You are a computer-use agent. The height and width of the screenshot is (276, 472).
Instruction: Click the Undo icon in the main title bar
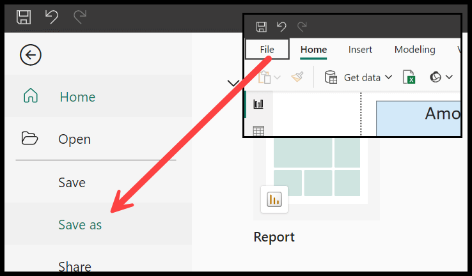51,17
